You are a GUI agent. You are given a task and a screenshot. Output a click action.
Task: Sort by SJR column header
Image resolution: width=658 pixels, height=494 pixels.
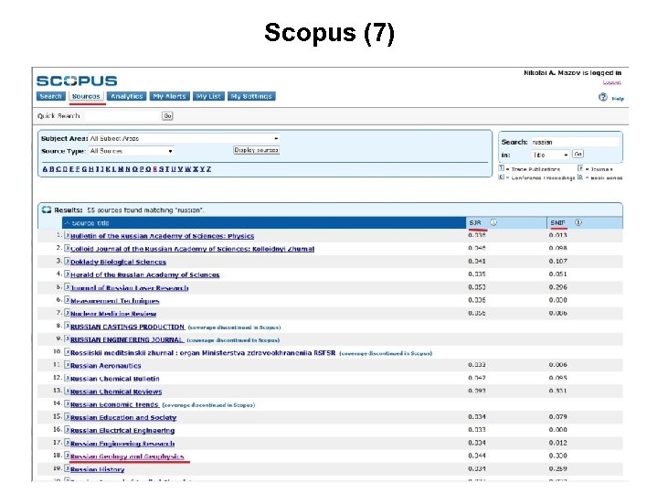point(475,222)
